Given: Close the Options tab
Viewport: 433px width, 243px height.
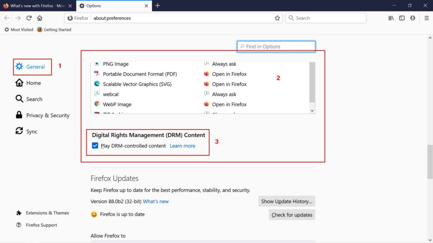Looking at the screenshot, I should tap(146, 5).
